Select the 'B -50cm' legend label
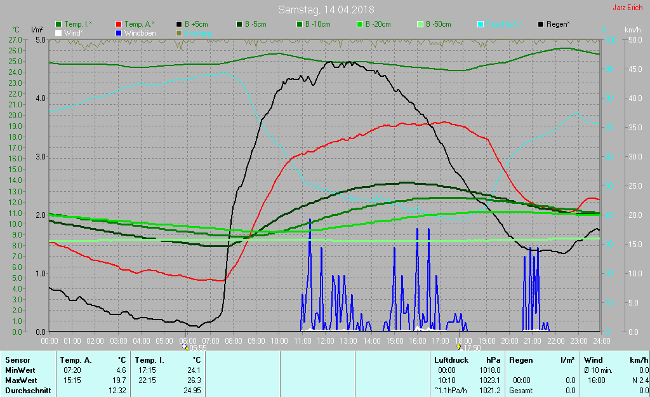Screen dimensions: 650x397 click(439, 24)
